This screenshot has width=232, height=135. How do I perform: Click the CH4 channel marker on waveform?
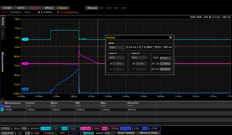[x=25, y=89]
